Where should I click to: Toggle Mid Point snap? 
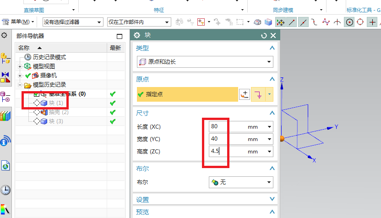(303, 22)
